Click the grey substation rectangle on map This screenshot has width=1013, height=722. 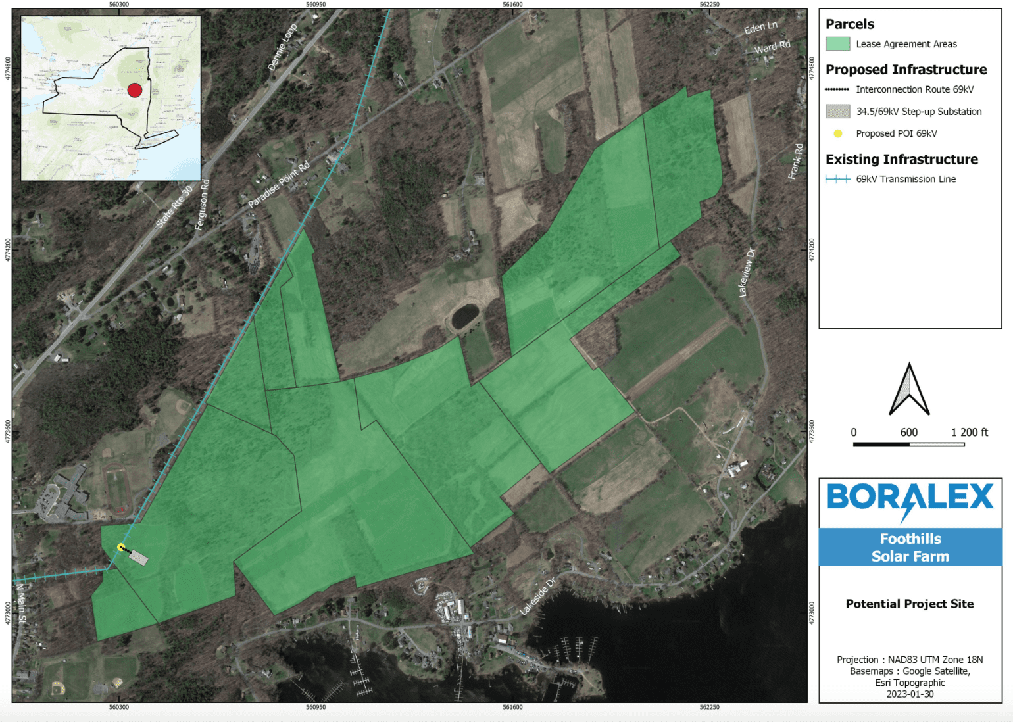tap(138, 558)
